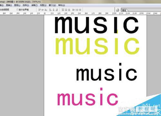Click the align vertical centers icon
Screen dimensions: 161x116
pos(43,10)
